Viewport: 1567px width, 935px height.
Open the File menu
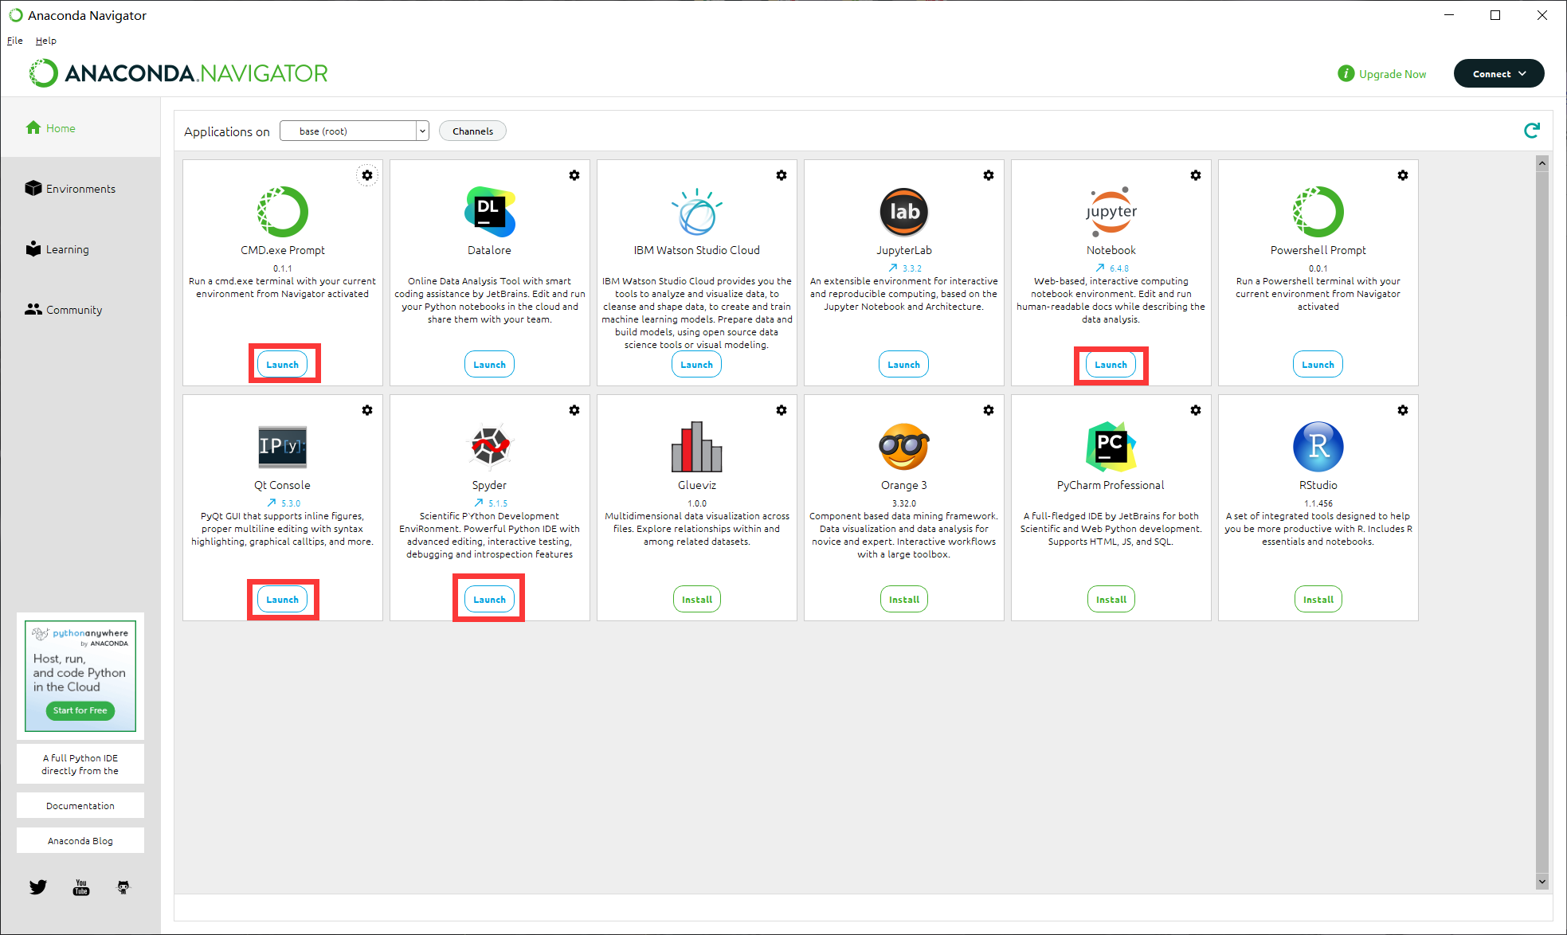[15, 41]
